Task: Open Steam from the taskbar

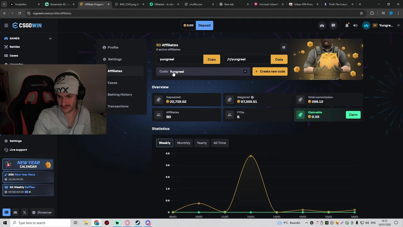Action: click(138, 223)
